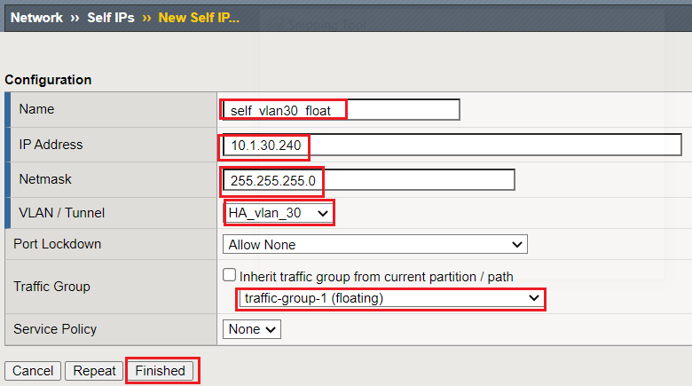Click the Service Policy label
Viewport: 692px width, 386px height.
coord(55,329)
